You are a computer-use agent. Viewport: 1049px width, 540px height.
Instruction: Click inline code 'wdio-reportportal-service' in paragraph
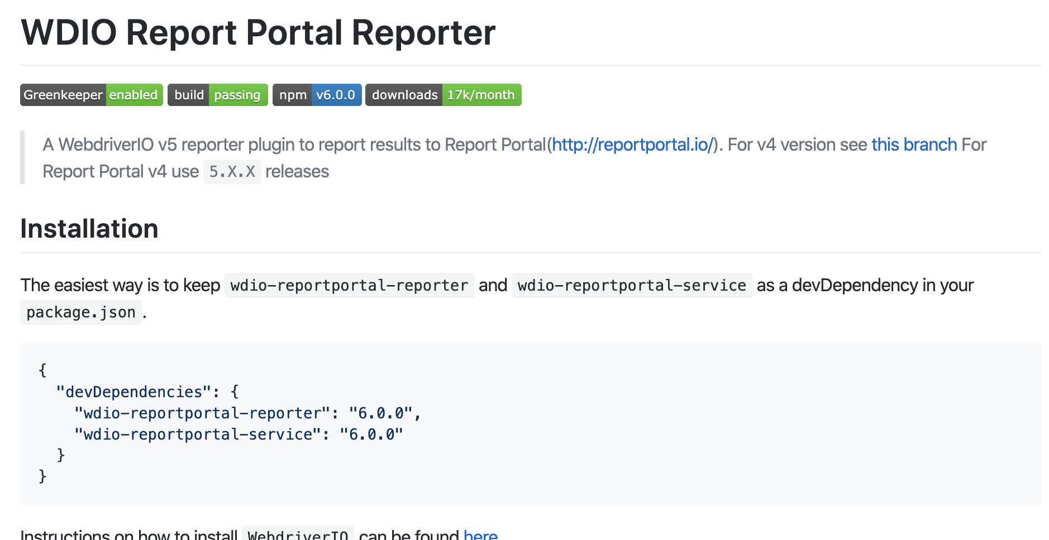click(x=632, y=286)
